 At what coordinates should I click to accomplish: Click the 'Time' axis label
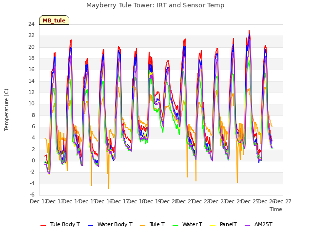point(276,209)
